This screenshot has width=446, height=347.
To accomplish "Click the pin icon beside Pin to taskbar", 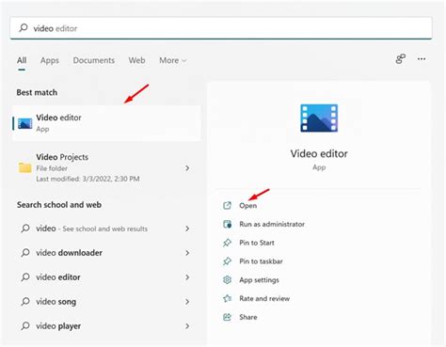I will point(227,261).
